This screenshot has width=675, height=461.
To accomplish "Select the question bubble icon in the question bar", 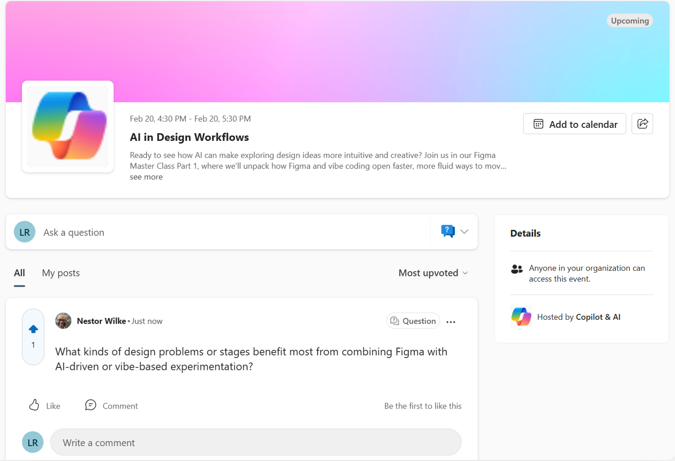I will (x=447, y=231).
